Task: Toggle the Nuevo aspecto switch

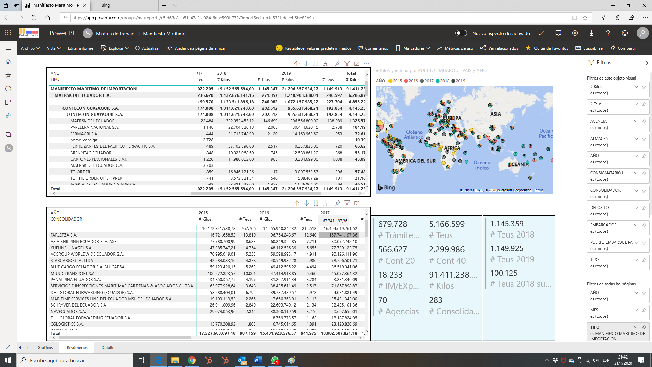Action: point(461,33)
